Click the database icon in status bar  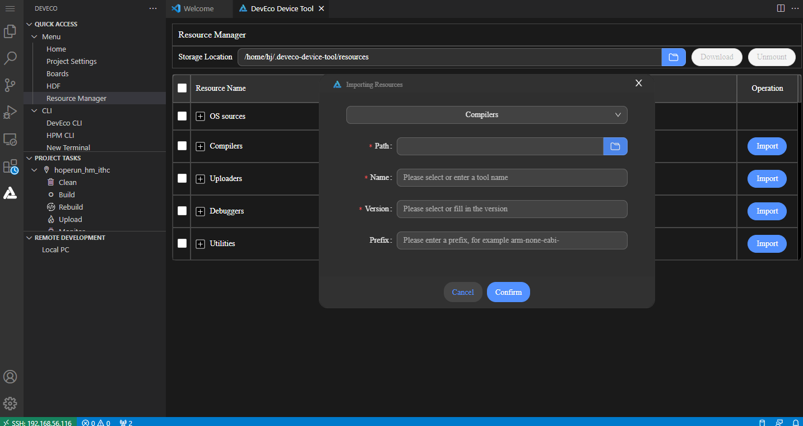point(761,422)
